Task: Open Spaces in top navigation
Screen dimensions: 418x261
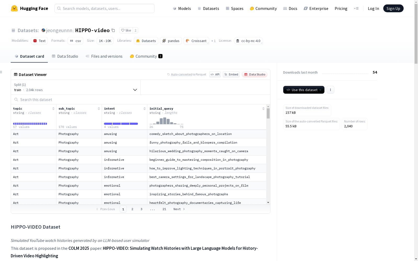Action: click(235, 8)
